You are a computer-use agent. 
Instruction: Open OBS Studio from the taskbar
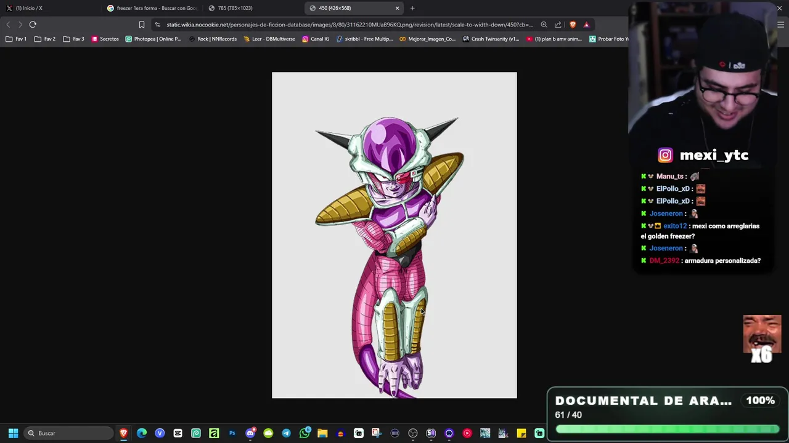[413, 433]
